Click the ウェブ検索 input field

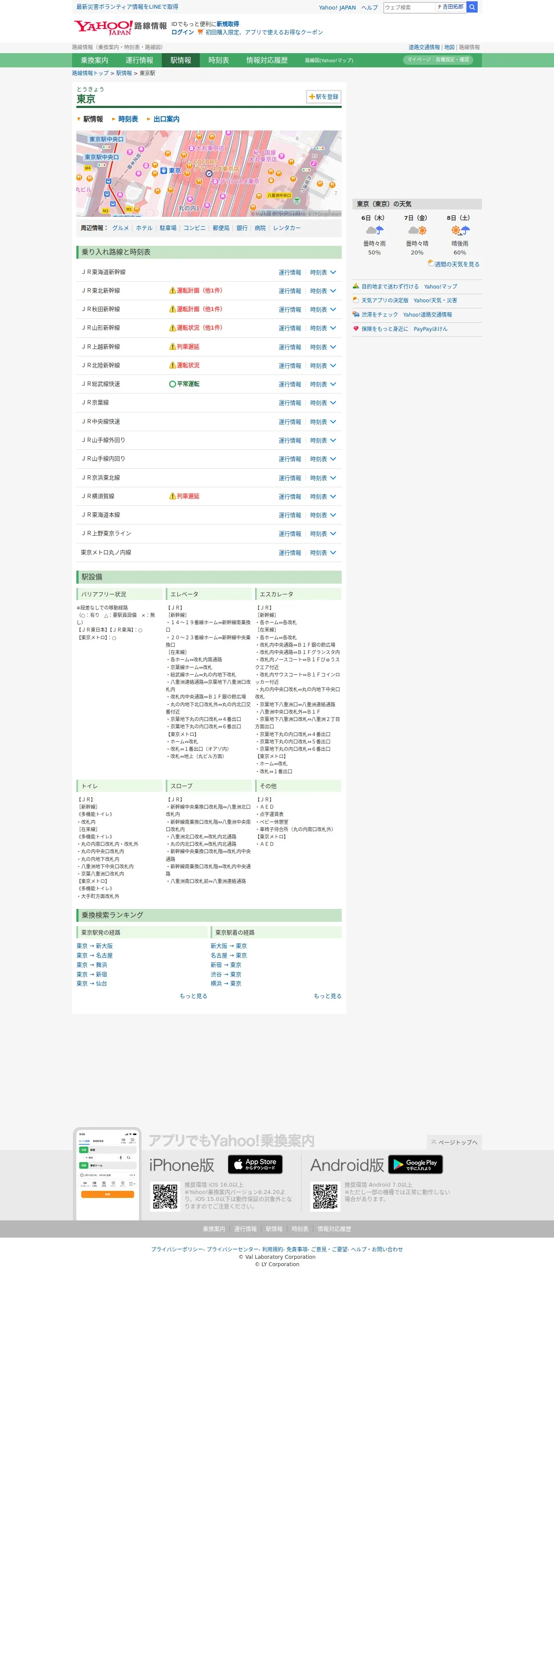pos(409,7)
